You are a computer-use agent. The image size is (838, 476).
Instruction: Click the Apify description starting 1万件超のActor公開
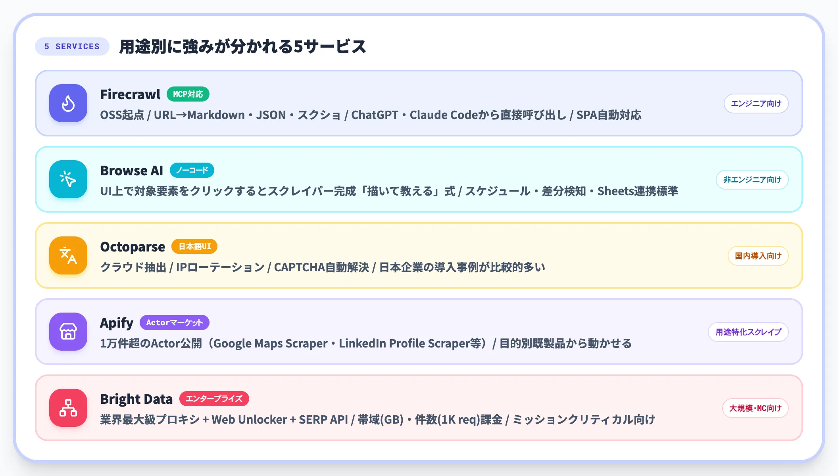366,344
